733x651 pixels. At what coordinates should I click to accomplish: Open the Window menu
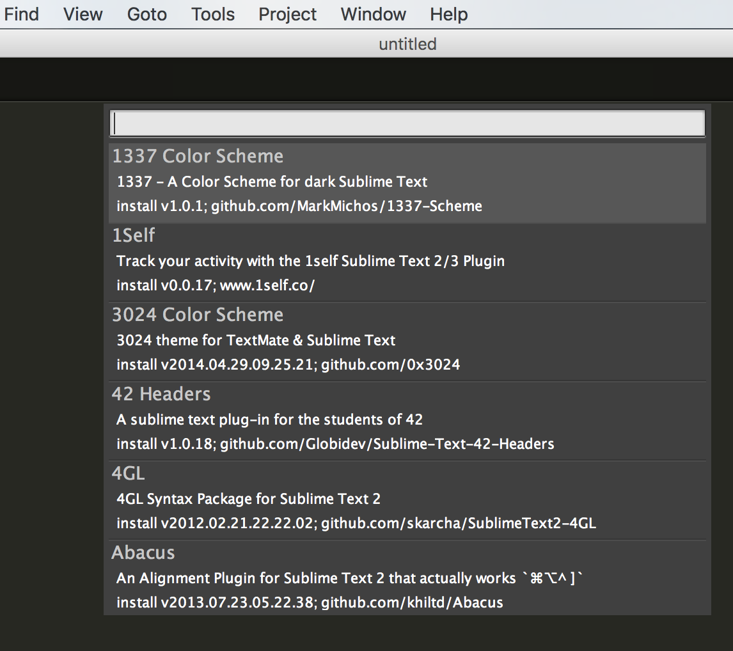pos(373,14)
